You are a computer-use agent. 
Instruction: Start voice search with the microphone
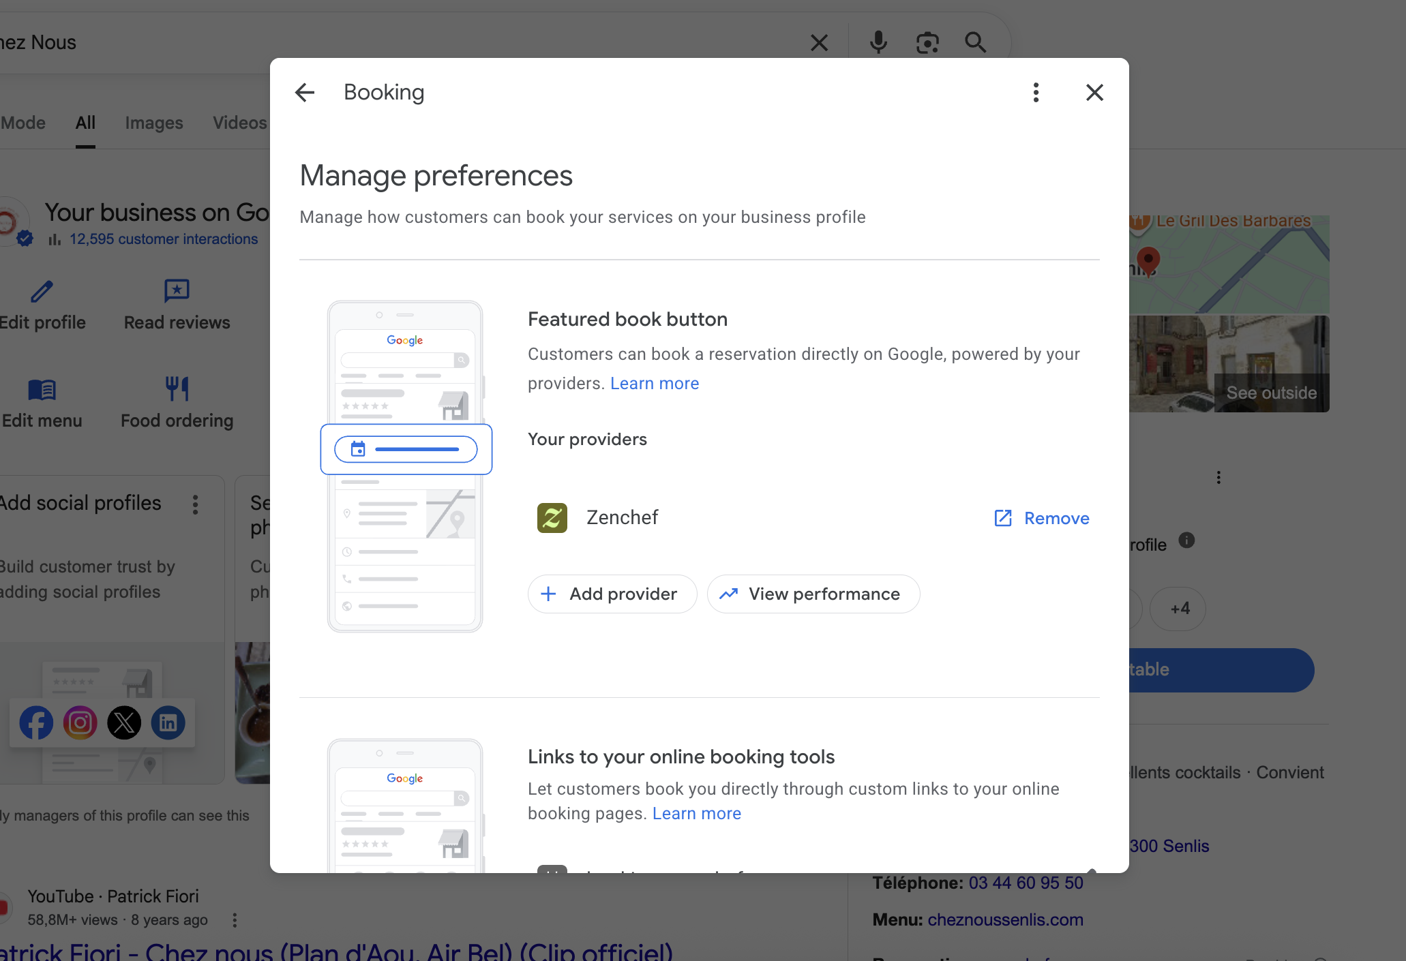(x=878, y=42)
